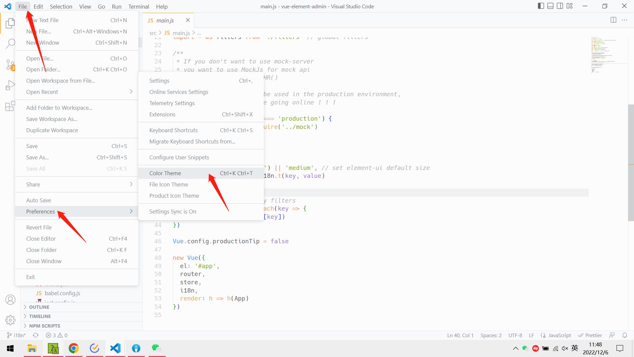The width and height of the screenshot is (634, 357).
Task: Open Source Control view icon
Action: pos(10,64)
